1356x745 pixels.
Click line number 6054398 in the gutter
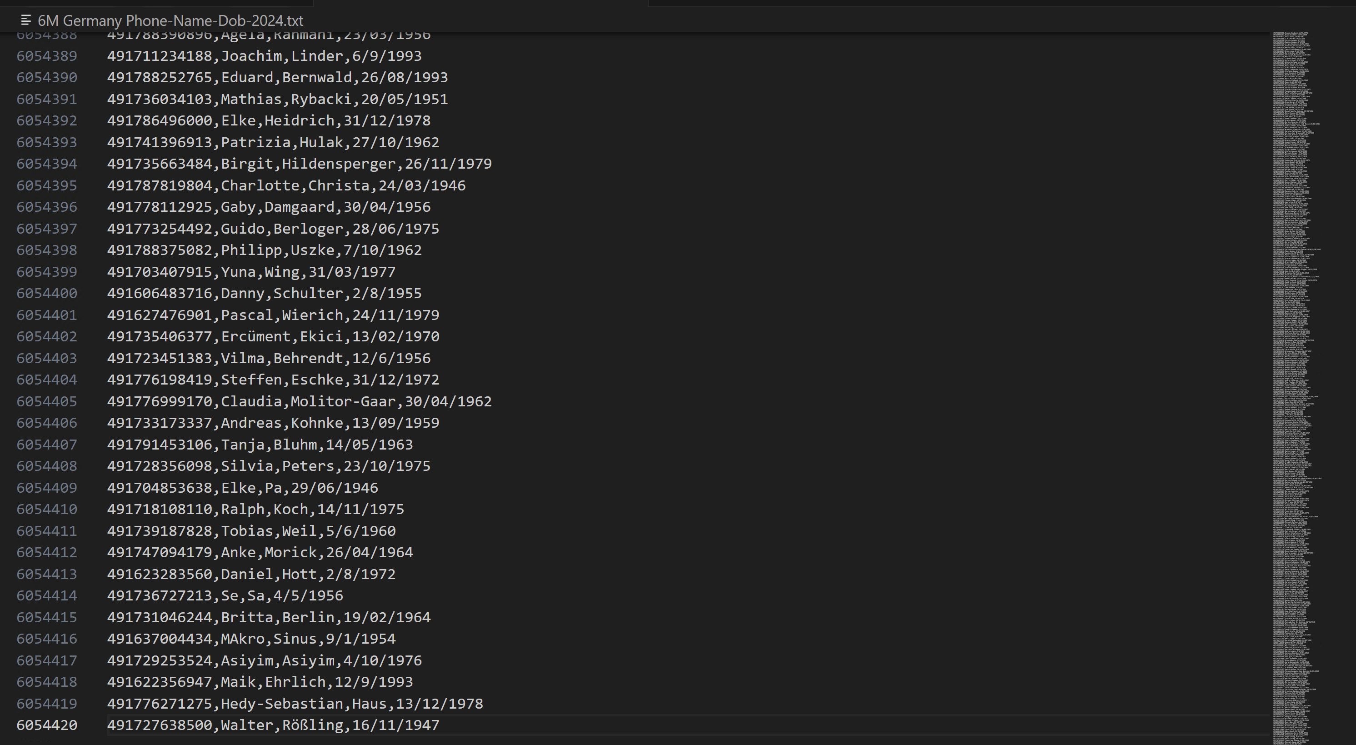click(x=47, y=250)
